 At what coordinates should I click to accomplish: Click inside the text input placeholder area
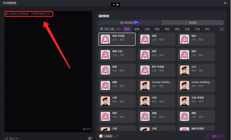(29, 14)
